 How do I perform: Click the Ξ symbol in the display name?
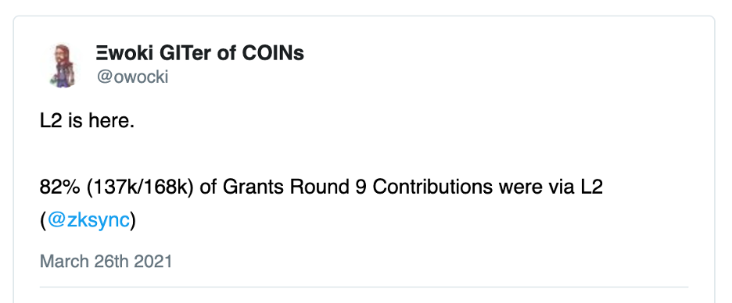101,54
